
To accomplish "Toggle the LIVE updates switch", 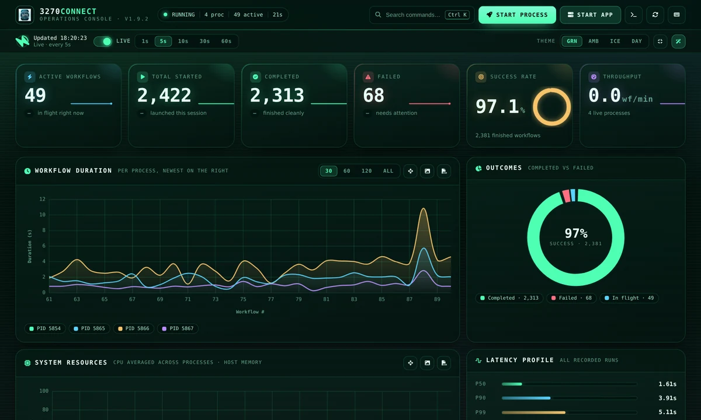I will (x=103, y=41).
